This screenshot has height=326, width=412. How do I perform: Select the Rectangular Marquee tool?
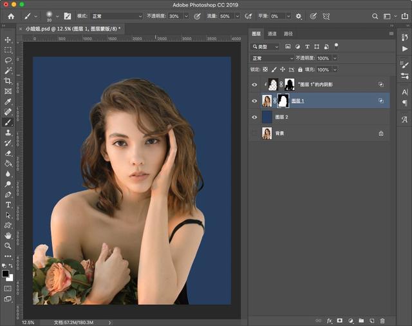click(8, 50)
